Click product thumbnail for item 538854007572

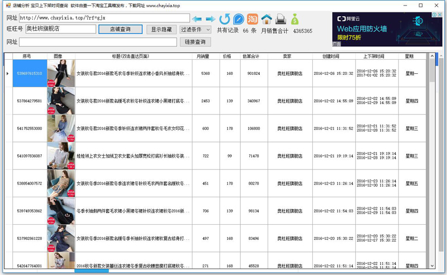pos(61,183)
